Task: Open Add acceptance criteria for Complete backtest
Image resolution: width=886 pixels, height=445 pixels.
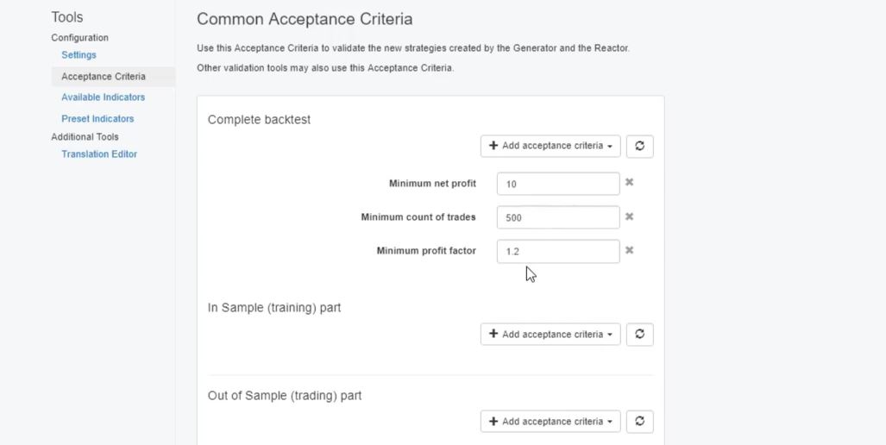Action: tap(550, 146)
